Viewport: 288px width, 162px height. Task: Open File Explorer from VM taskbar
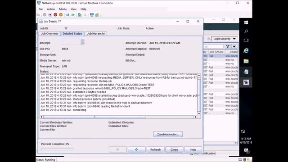click(246, 61)
